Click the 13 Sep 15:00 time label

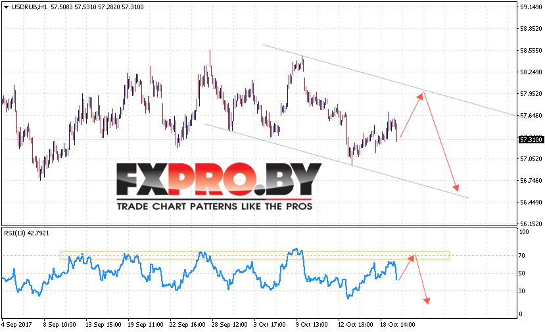pos(103,325)
